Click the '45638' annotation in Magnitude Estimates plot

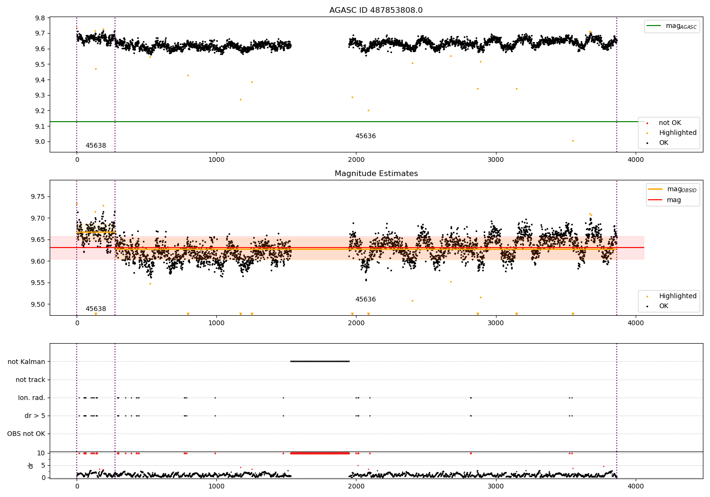point(96,309)
